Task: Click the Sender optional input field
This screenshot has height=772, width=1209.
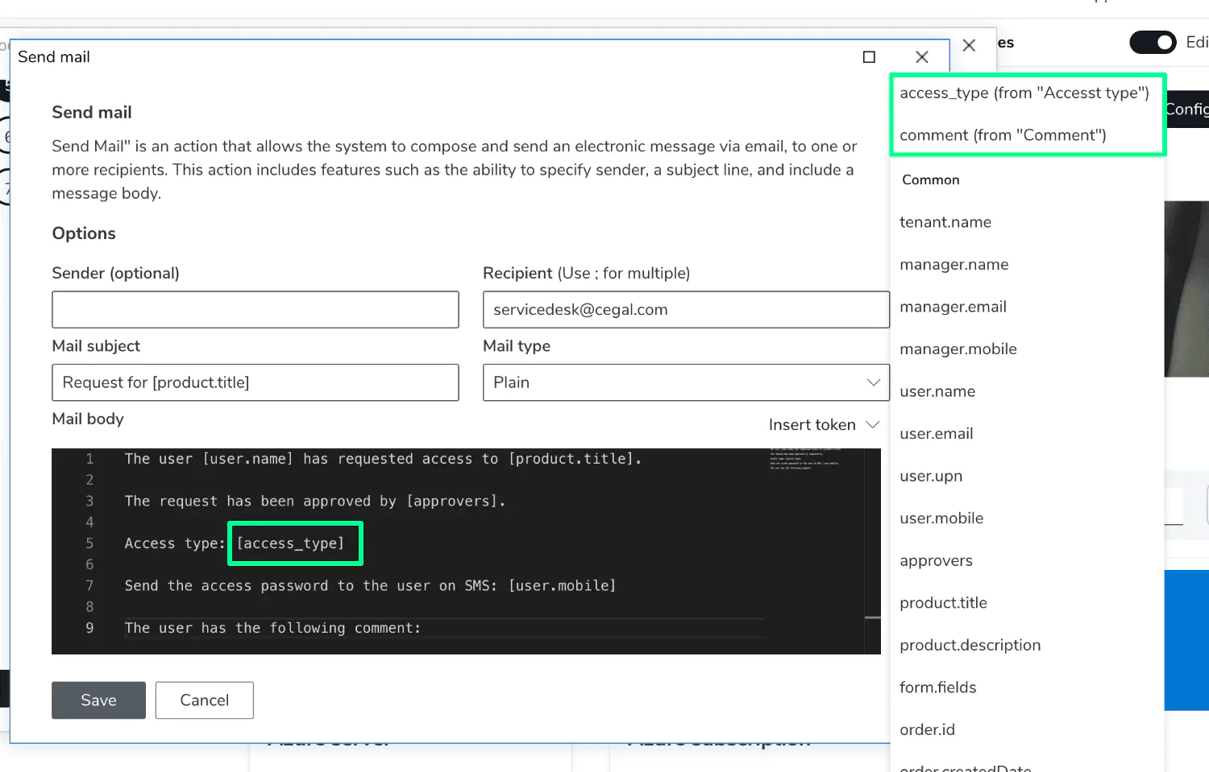Action: [255, 309]
